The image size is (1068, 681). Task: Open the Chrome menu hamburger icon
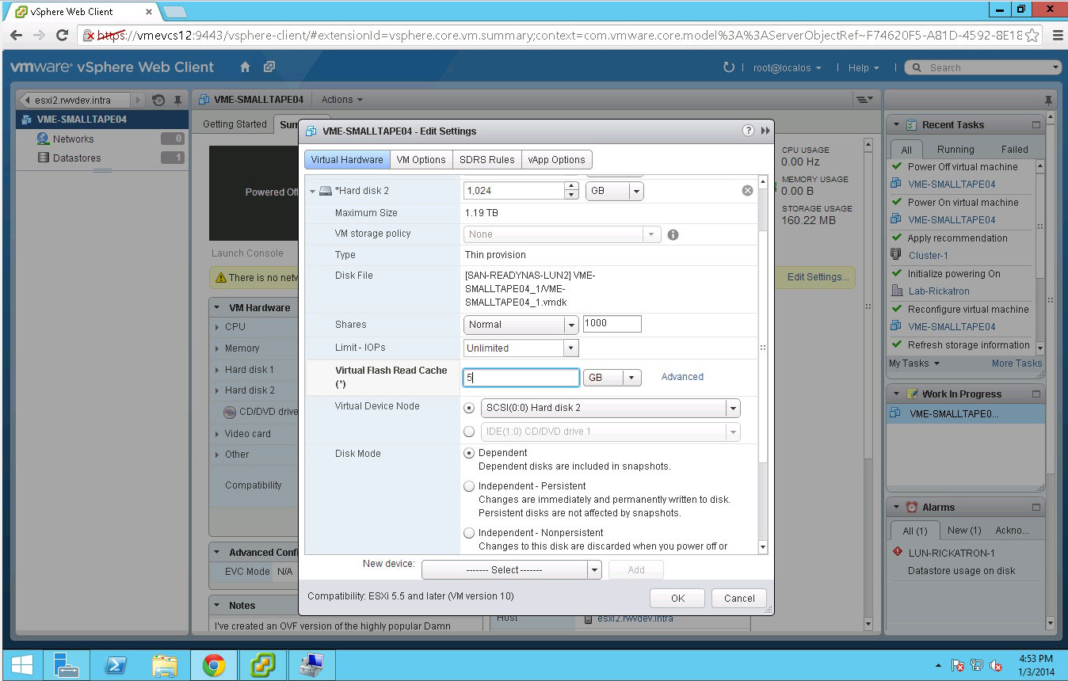pyautogui.click(x=1058, y=36)
